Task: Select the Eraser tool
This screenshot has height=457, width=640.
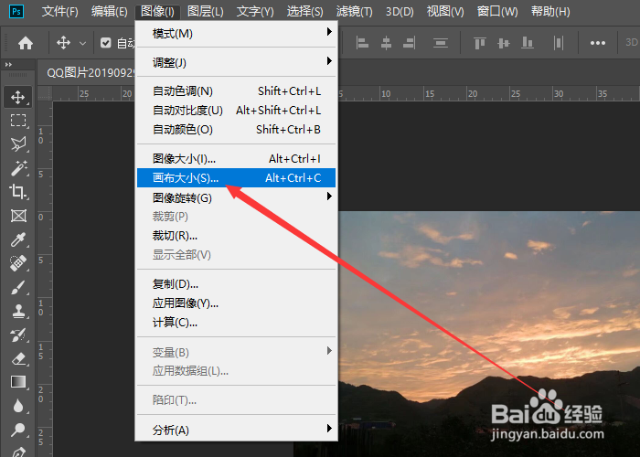Action: click(x=18, y=359)
